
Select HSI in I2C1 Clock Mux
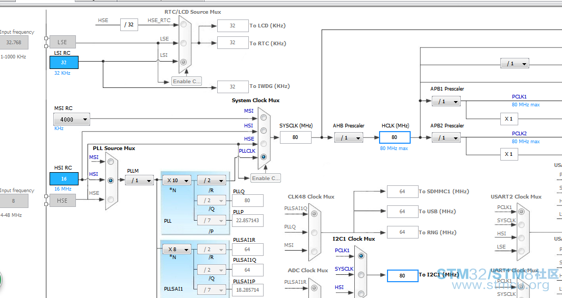[x=361, y=293]
